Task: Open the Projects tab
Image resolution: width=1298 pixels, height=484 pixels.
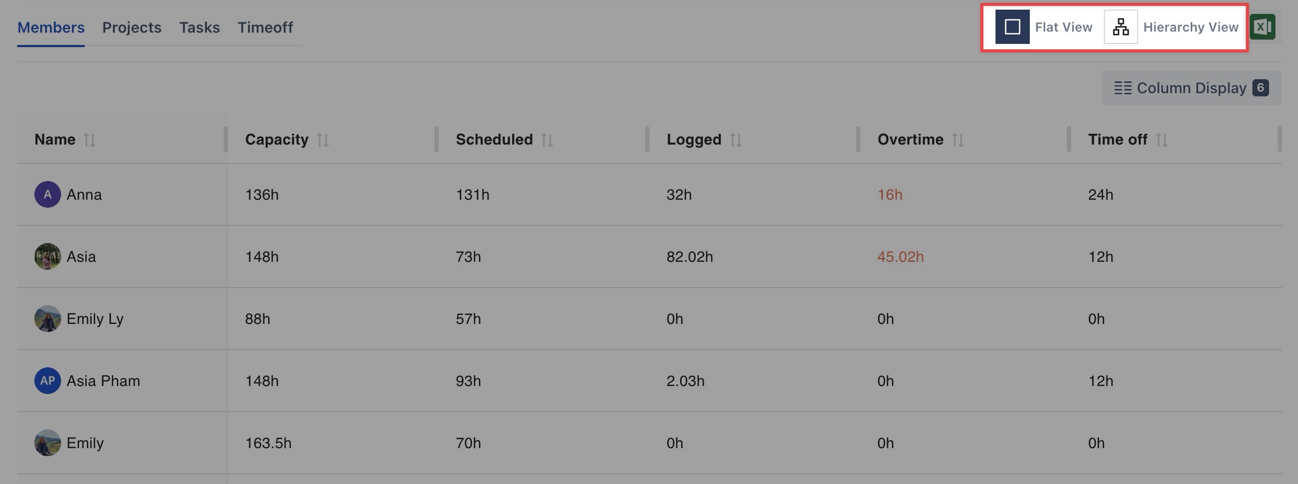Action: [x=131, y=27]
